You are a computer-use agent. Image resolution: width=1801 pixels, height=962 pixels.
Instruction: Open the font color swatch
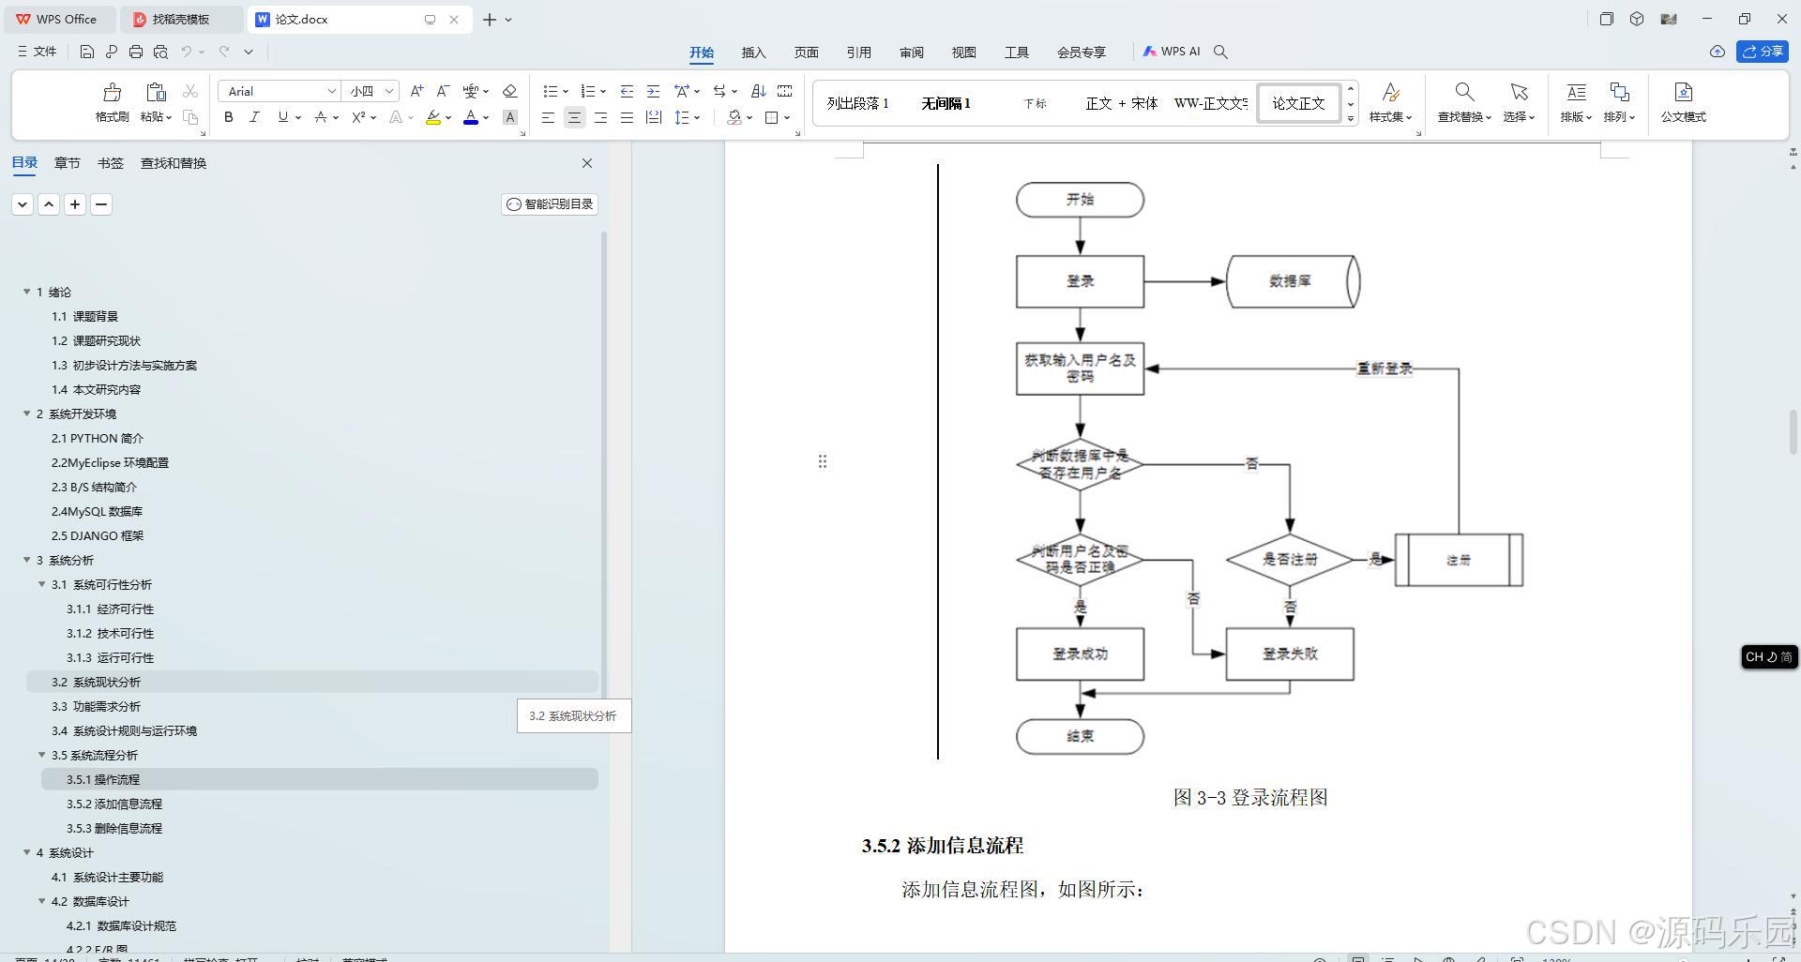pos(470,117)
